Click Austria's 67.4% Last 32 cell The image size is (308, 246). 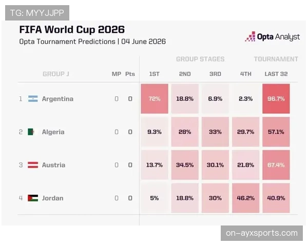click(276, 165)
